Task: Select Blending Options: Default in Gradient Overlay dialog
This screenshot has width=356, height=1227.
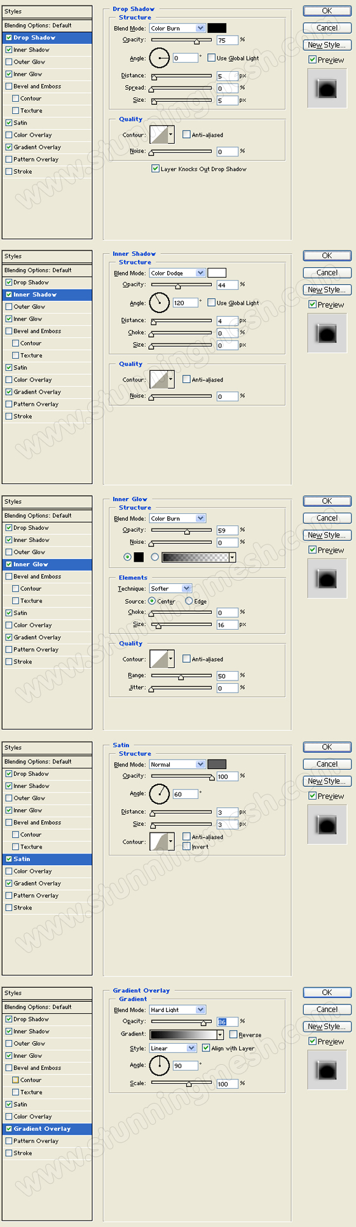Action: (x=47, y=1007)
